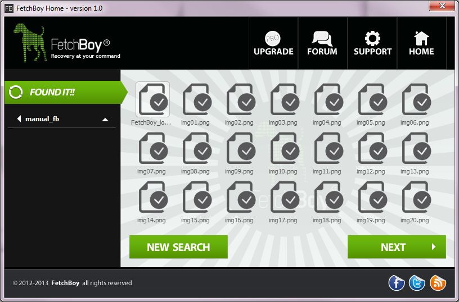Select the img04.png file icon
This screenshot has width=459, height=302.
tap(328, 99)
